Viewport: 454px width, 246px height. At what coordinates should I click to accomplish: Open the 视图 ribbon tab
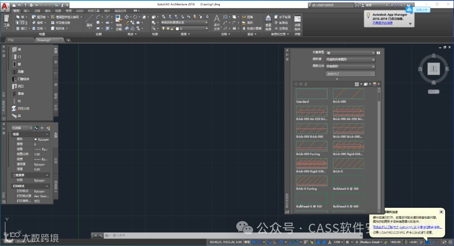(x=58, y=11)
